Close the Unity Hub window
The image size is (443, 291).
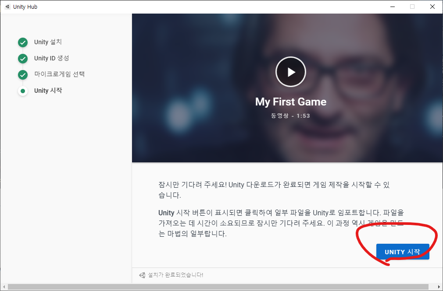[x=432, y=7]
